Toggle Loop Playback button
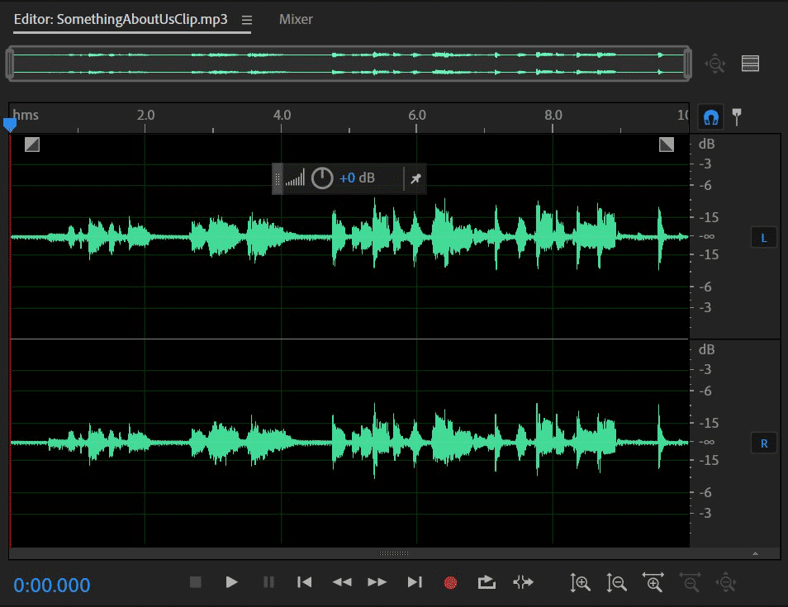Viewport: 788px width, 607px height. [487, 582]
